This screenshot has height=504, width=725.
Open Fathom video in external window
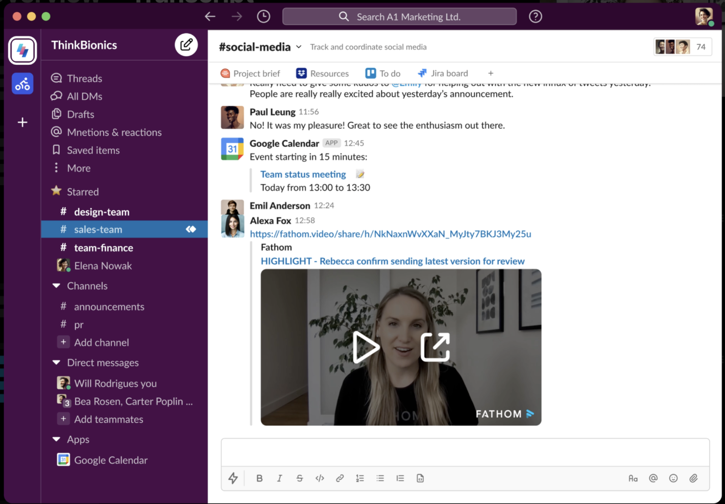pos(435,347)
